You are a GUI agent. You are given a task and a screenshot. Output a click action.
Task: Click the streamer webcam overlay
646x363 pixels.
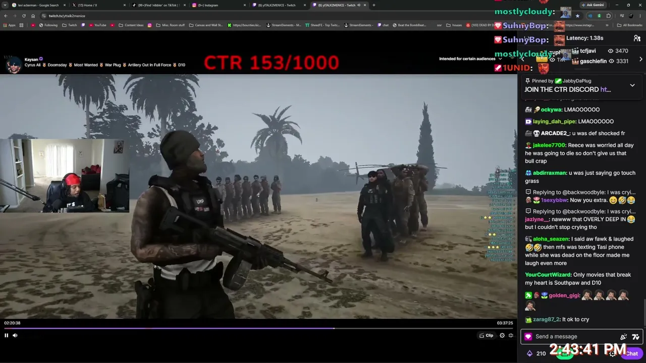[65, 175]
